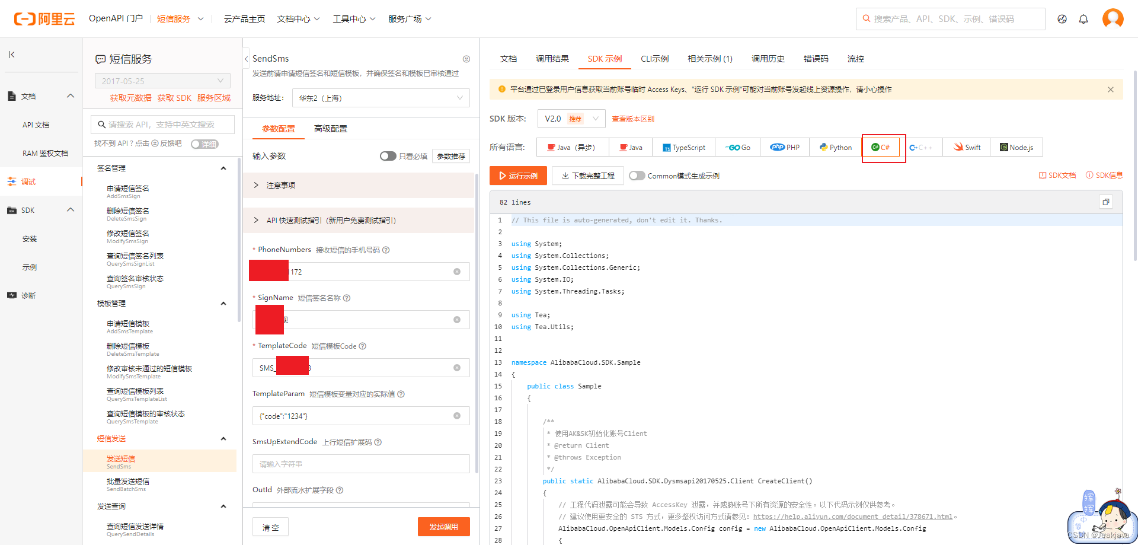Select Swift language

tap(967, 147)
